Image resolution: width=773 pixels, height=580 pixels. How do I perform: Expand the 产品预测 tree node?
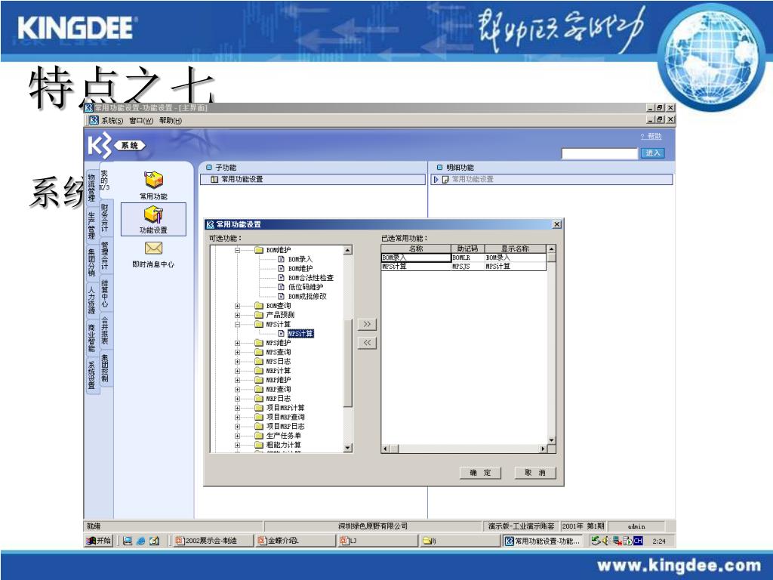click(x=237, y=315)
